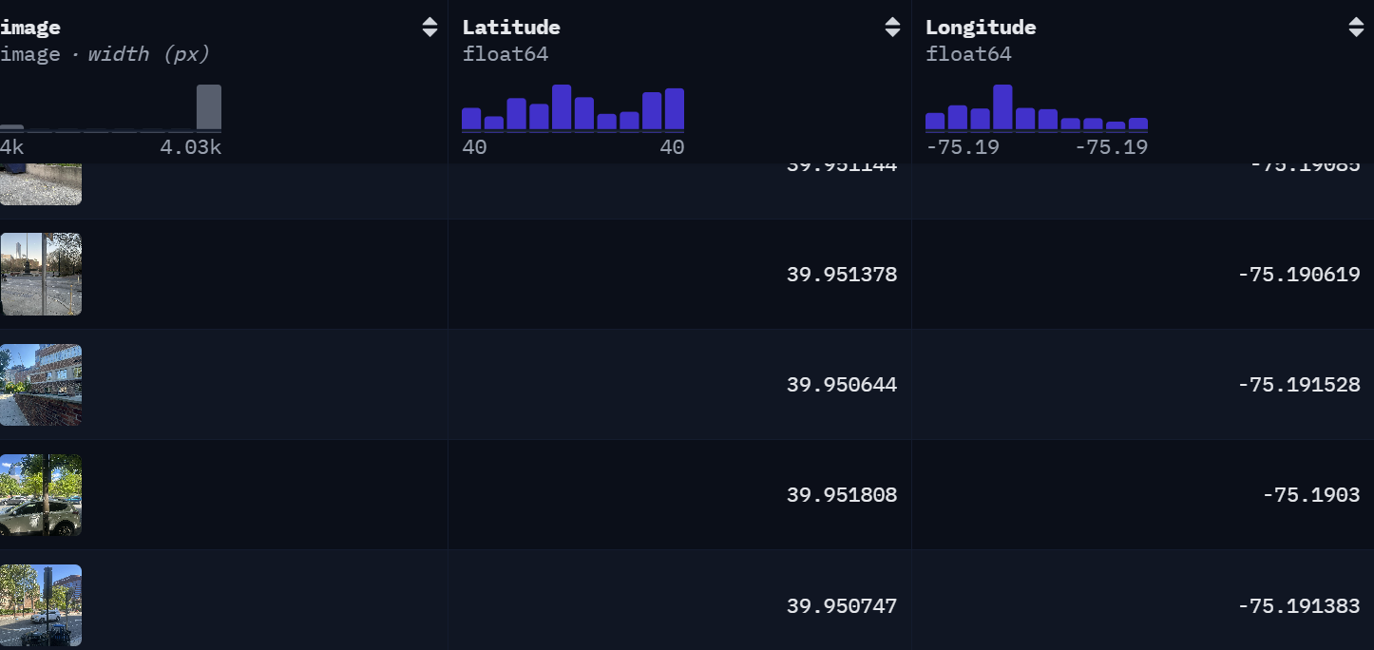Click the Latitude column sort arrows

892,28
